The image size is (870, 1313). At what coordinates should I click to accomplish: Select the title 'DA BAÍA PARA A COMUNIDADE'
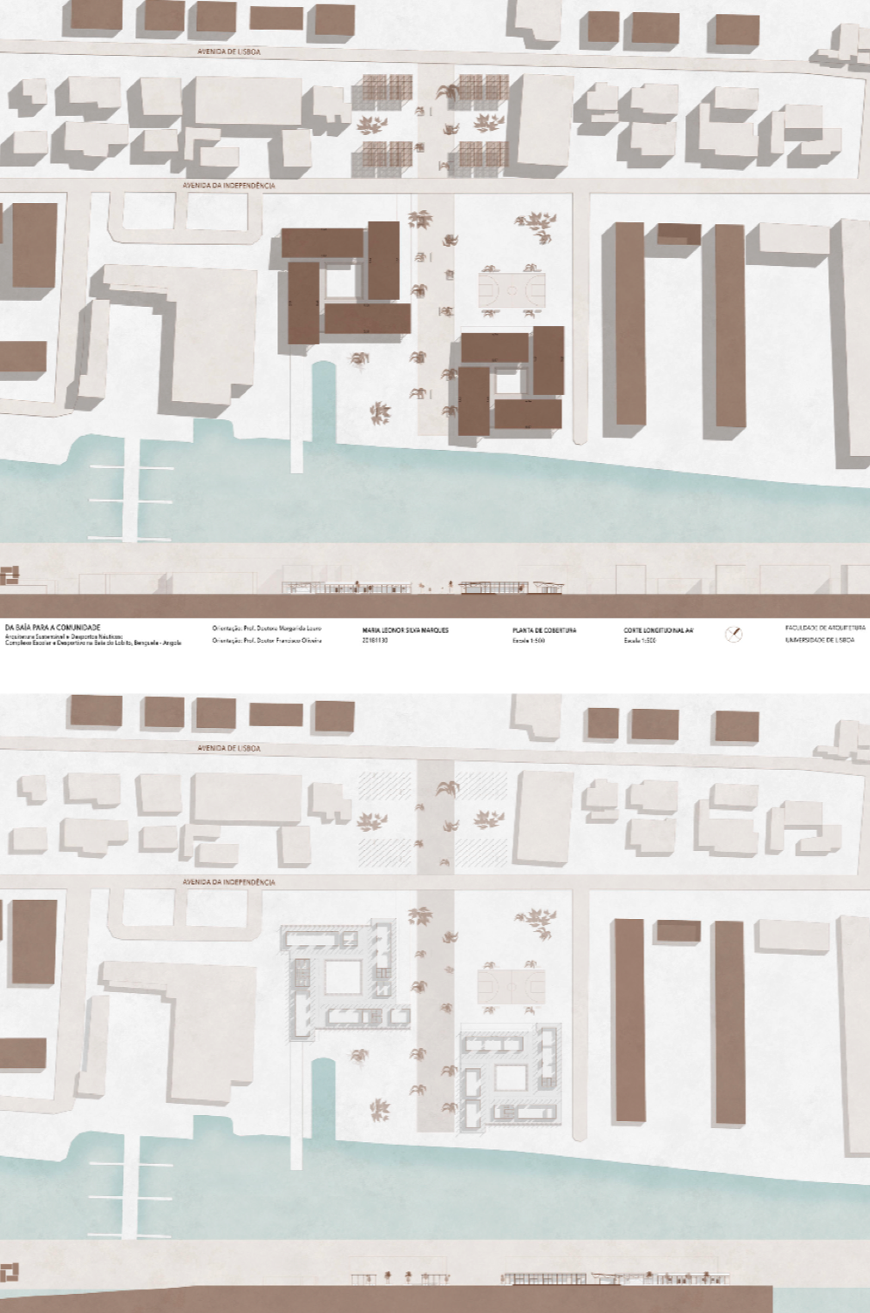(x=53, y=628)
